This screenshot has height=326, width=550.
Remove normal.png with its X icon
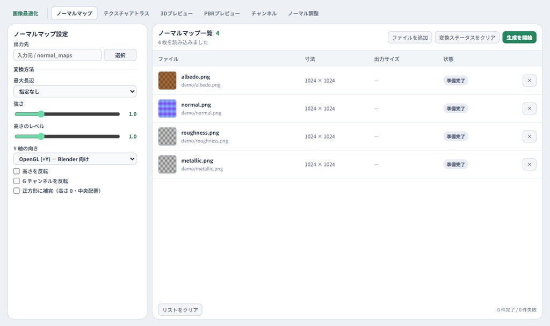point(529,108)
